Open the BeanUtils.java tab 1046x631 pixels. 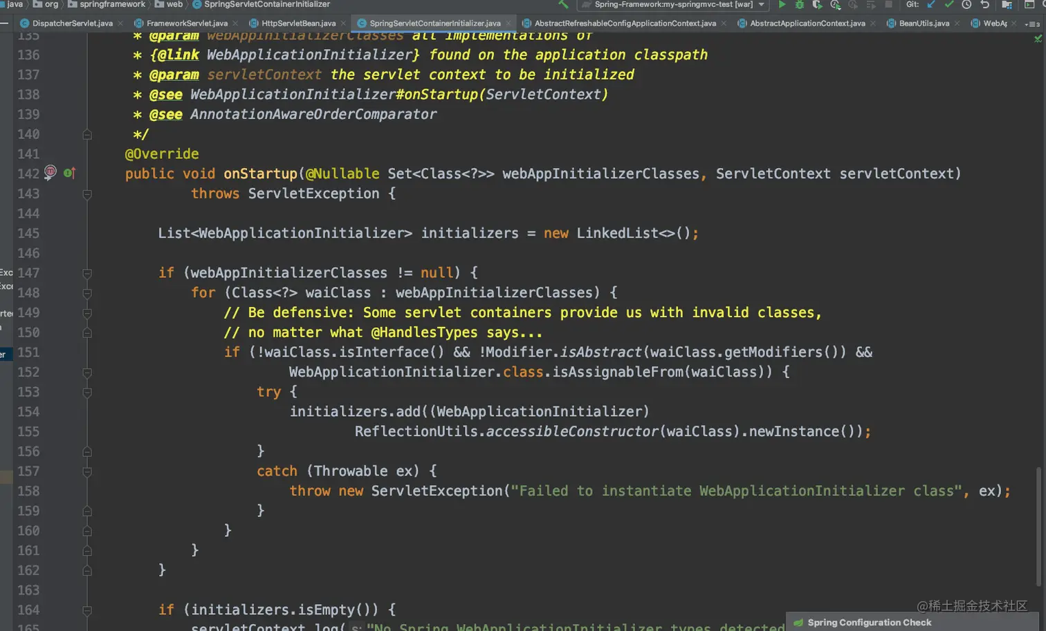(x=924, y=23)
